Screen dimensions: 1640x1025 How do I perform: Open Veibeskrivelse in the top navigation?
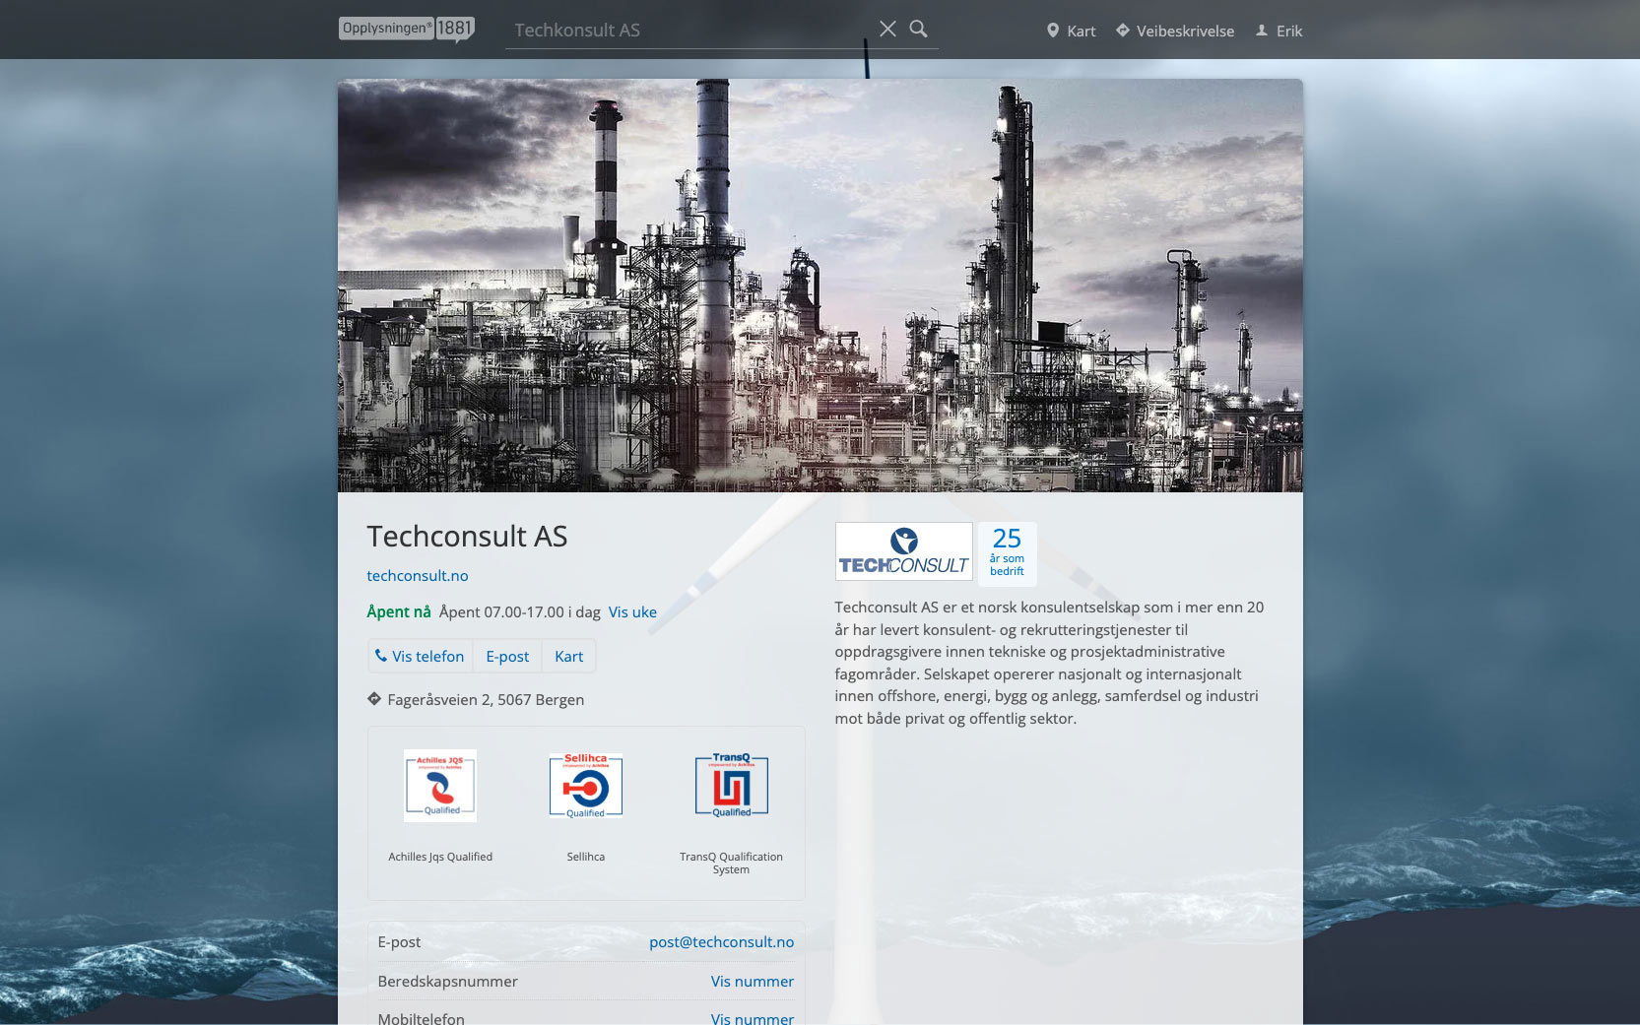pos(1174,32)
